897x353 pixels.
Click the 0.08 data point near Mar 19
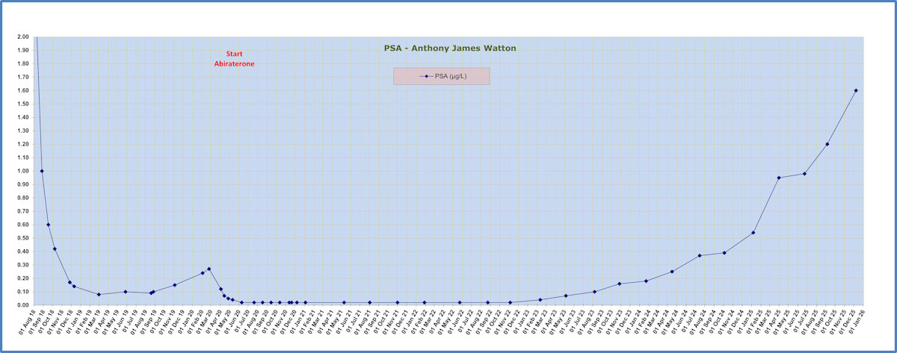[99, 294]
